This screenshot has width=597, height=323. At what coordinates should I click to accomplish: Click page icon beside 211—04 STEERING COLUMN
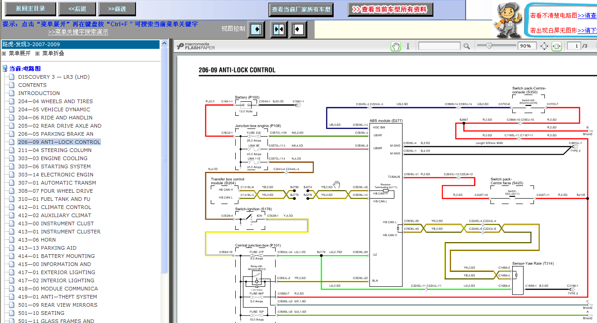[x=12, y=150]
